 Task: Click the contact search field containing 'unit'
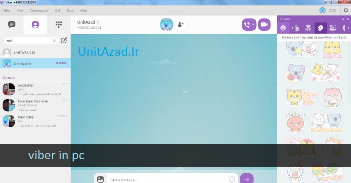click(31, 40)
